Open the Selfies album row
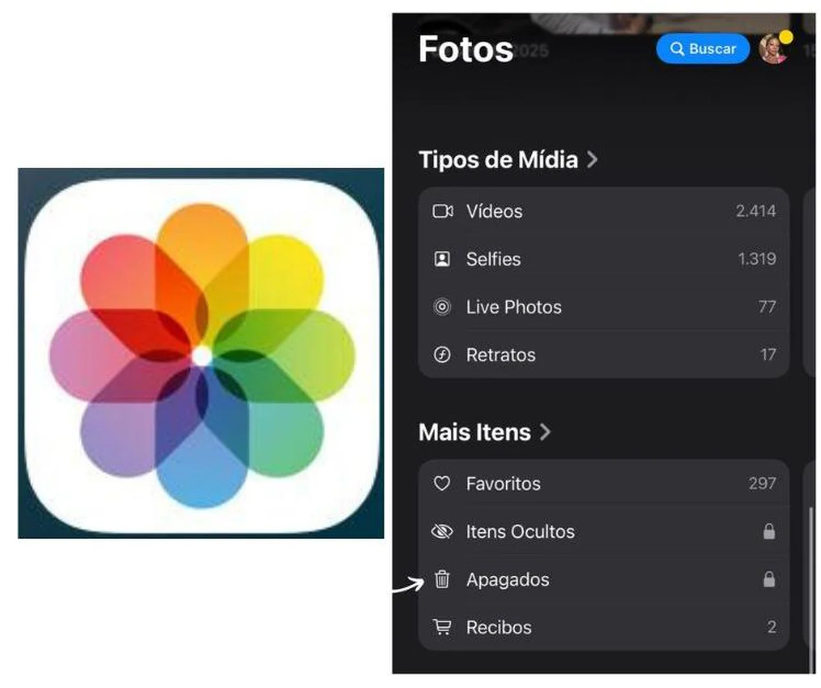The image size is (821, 688). (604, 259)
